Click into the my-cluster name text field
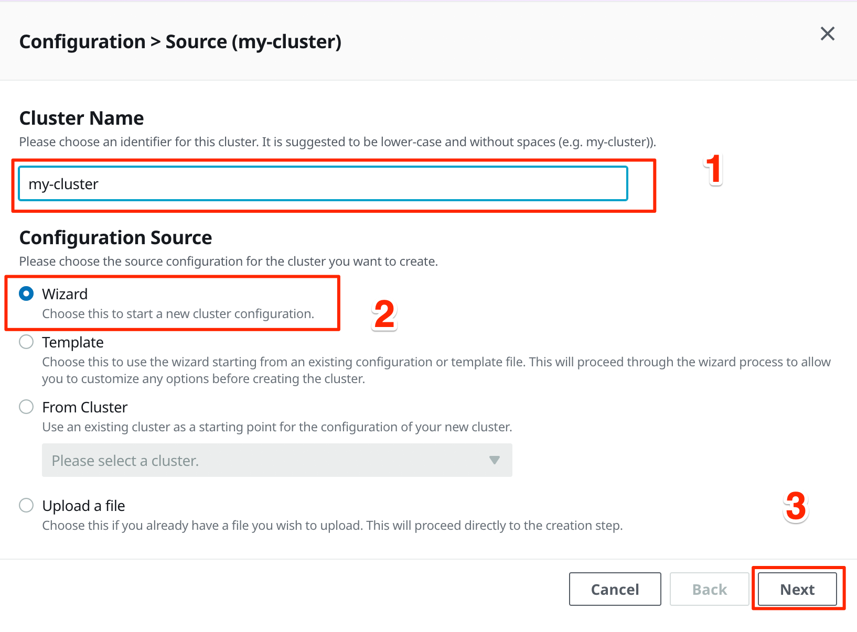Image resolution: width=857 pixels, height=632 pixels. (x=323, y=184)
